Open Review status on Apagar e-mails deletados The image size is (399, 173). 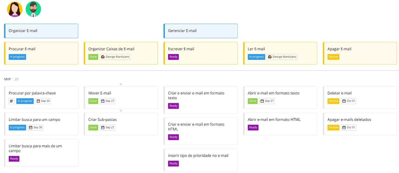pyautogui.click(x=333, y=127)
